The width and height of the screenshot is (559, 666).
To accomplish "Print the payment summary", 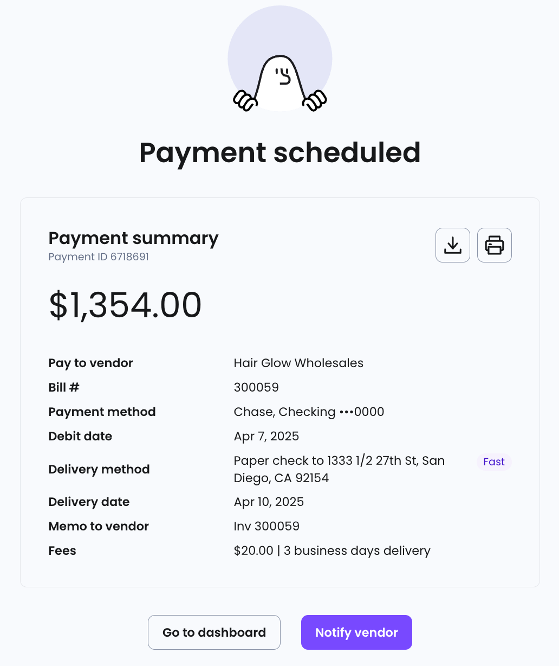I will click(x=495, y=245).
